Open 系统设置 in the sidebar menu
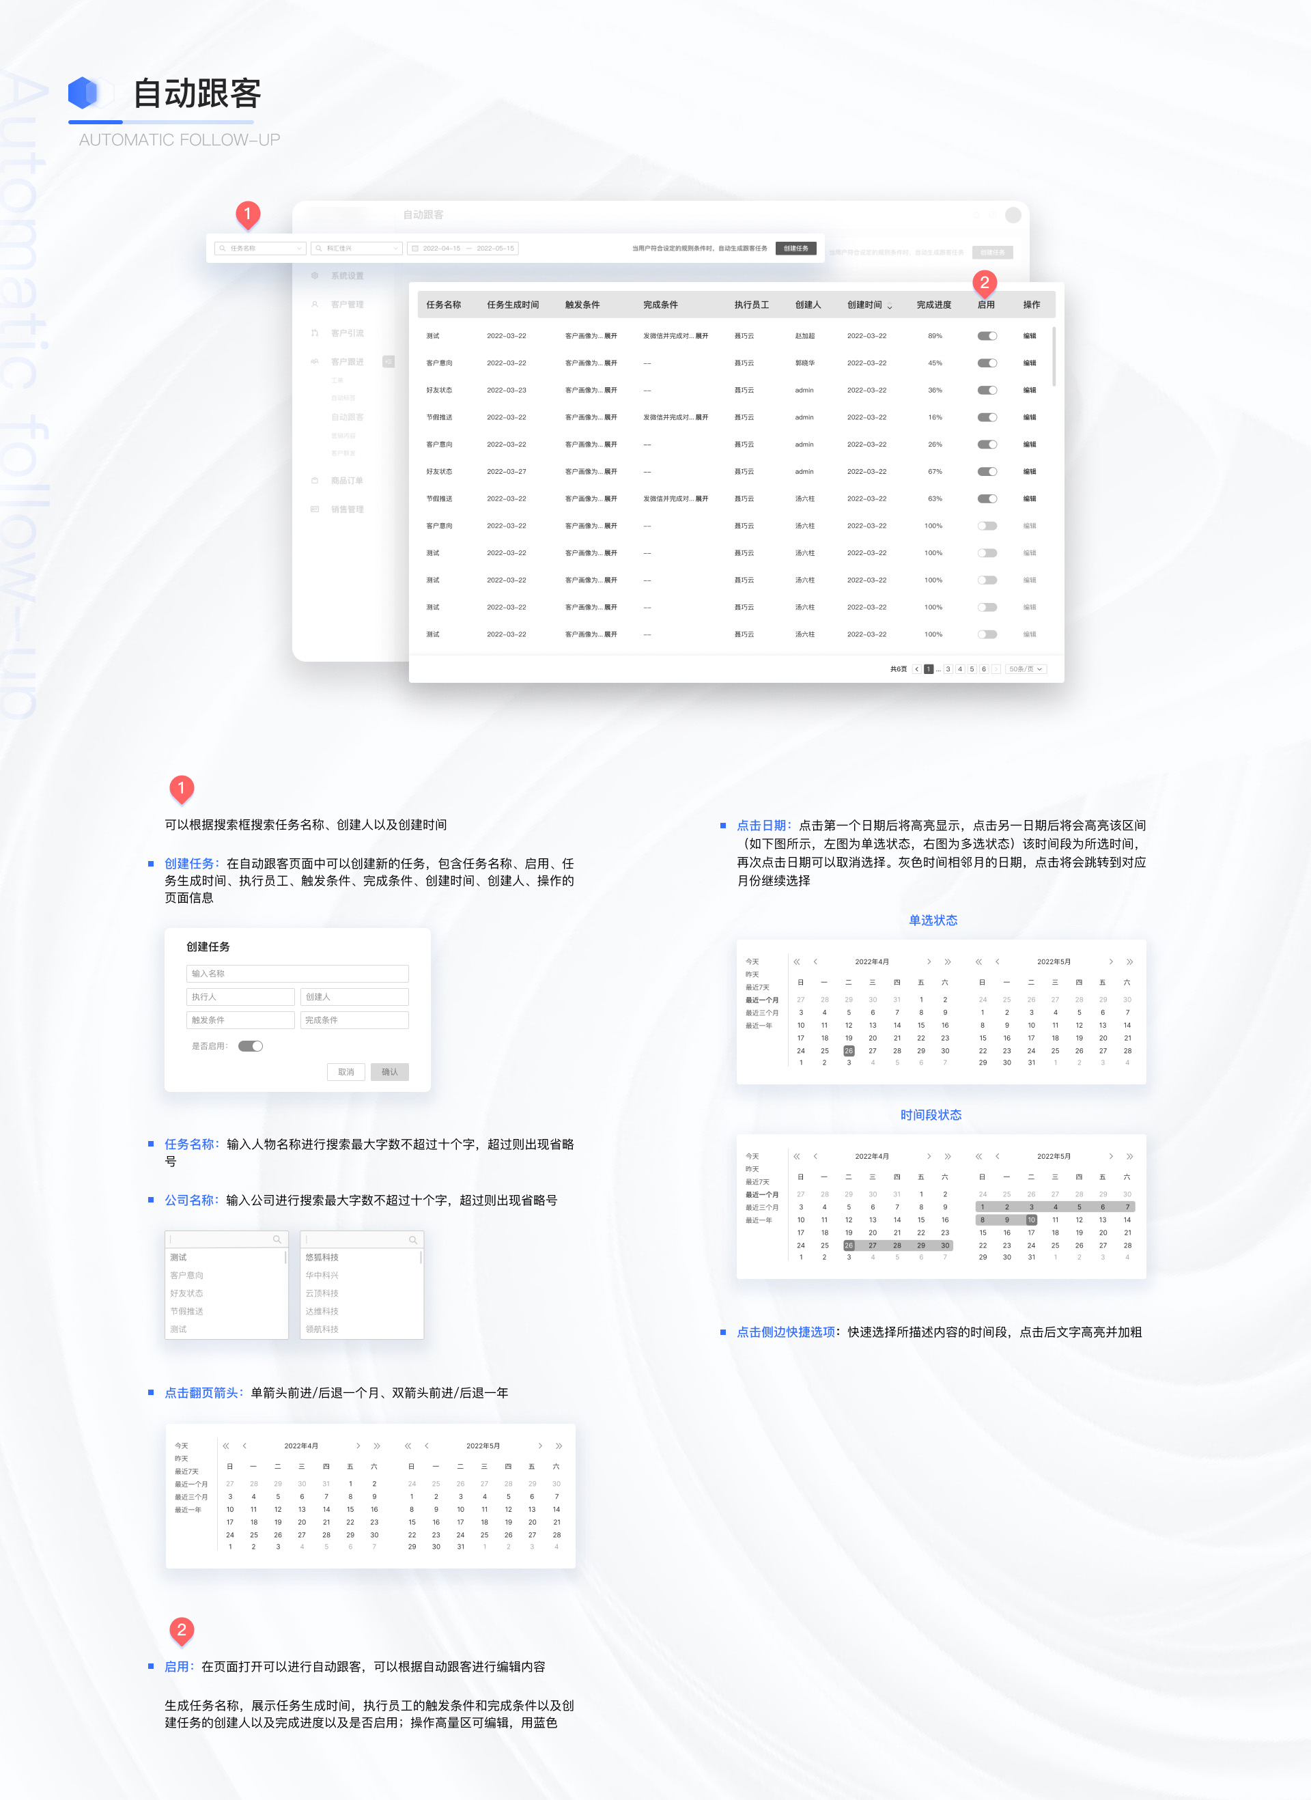This screenshot has height=1800, width=1311. [347, 275]
